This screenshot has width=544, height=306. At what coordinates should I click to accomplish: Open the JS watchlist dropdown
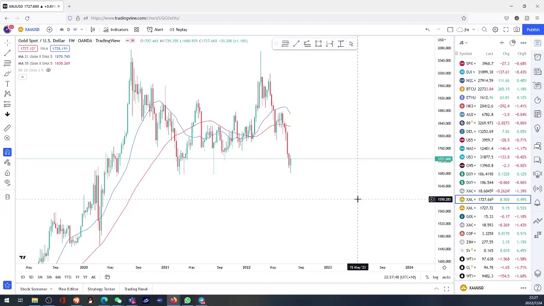(463, 43)
